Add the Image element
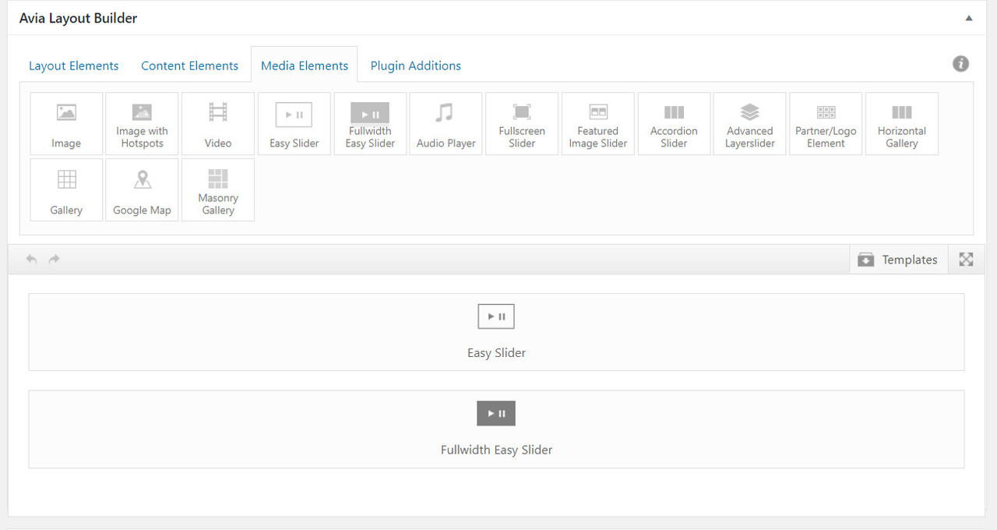 coord(66,124)
